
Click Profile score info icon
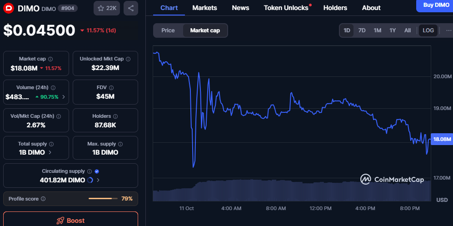43,199
